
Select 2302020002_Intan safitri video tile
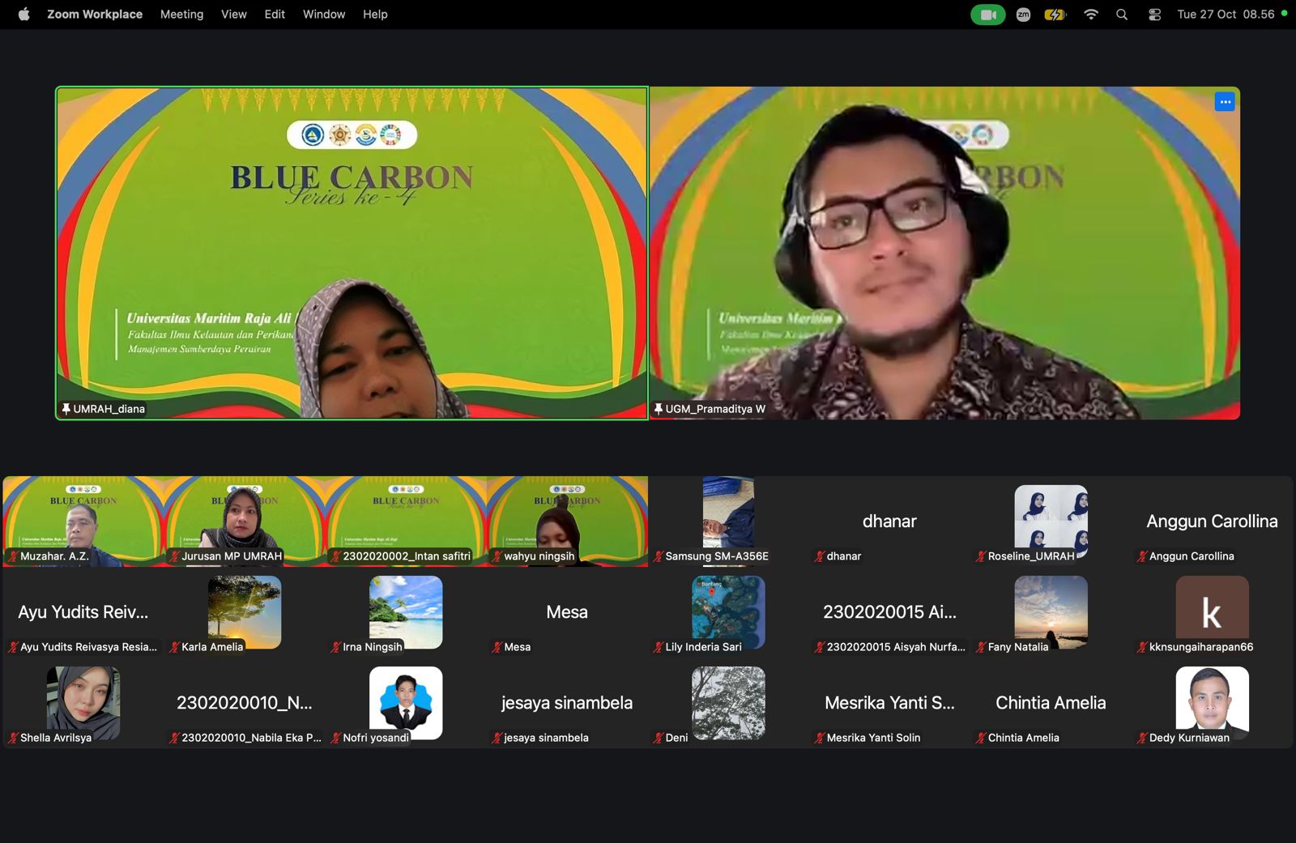(406, 522)
